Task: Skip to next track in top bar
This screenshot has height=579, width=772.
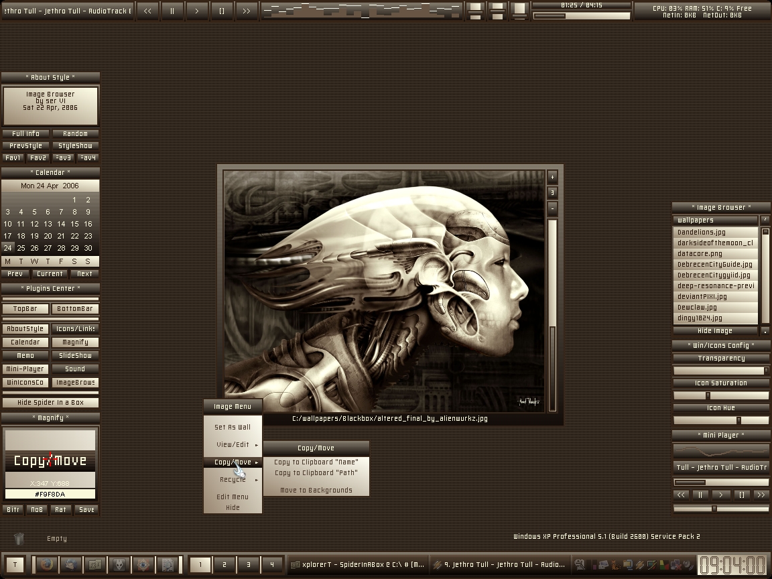Action: point(246,11)
